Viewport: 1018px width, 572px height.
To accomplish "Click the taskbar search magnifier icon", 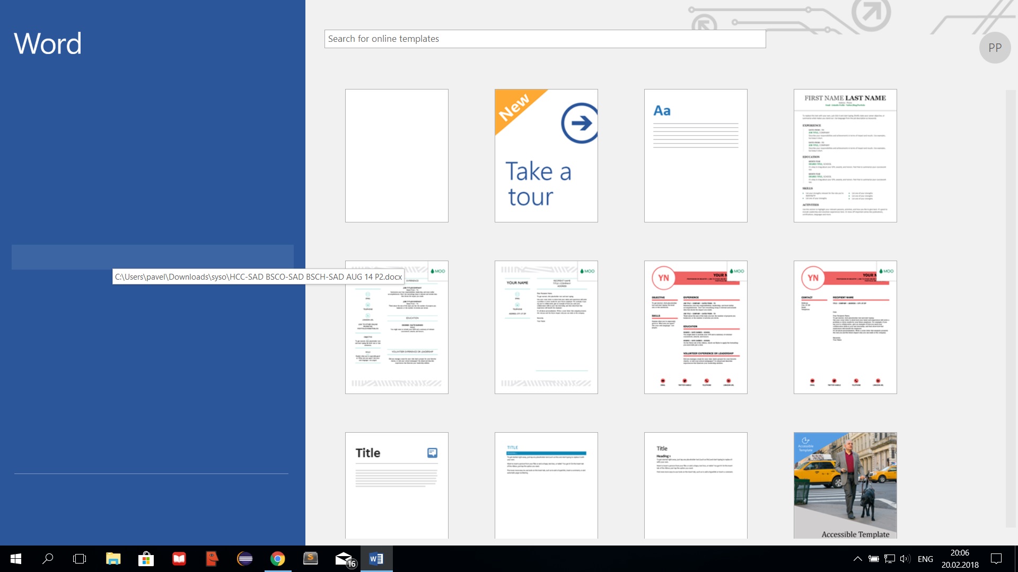I will tap(48, 559).
